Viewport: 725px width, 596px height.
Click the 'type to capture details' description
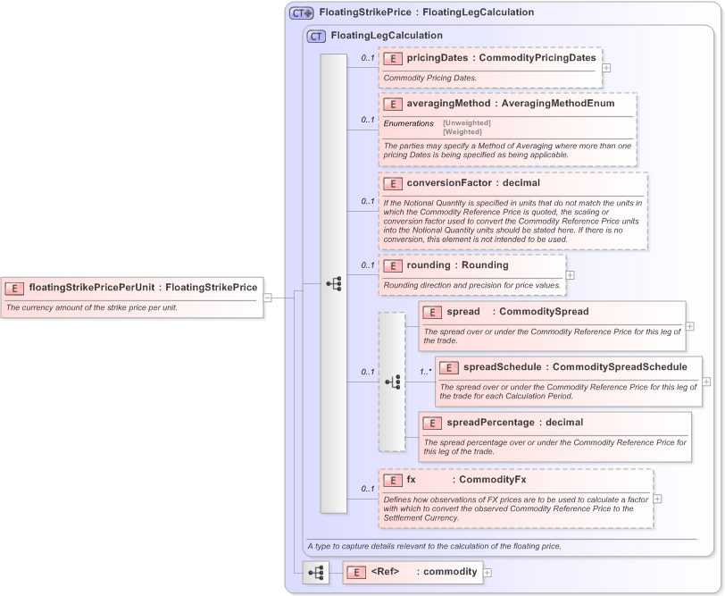(434, 547)
